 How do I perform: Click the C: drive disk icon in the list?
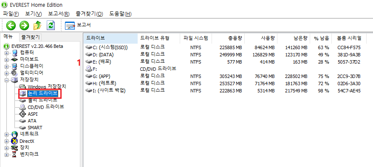pyautogui.click(x=88, y=47)
